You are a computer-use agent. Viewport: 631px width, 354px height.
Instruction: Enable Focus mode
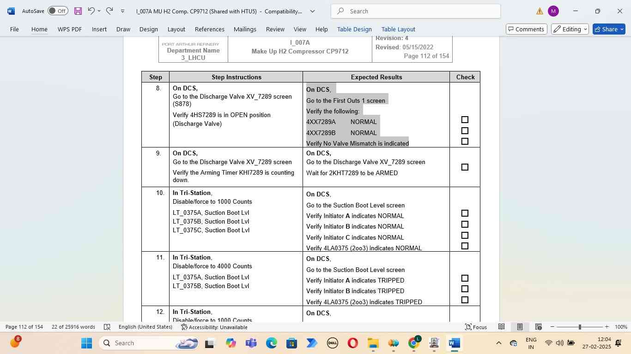point(476,327)
